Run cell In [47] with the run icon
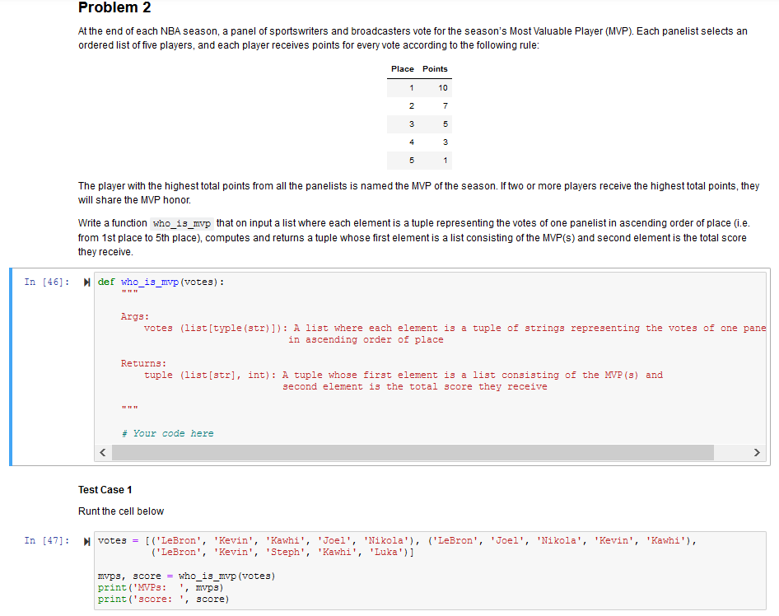This screenshot has height=616, width=779. [x=87, y=541]
